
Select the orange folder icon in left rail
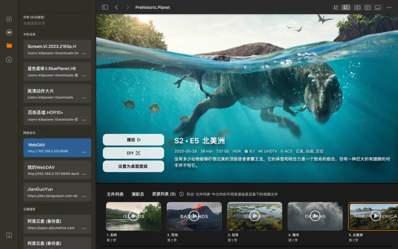9,45
